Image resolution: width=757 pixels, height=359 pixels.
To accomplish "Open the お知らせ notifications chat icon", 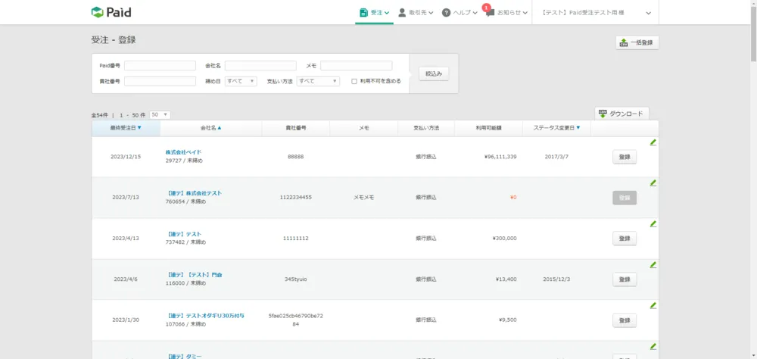I will [x=490, y=14].
